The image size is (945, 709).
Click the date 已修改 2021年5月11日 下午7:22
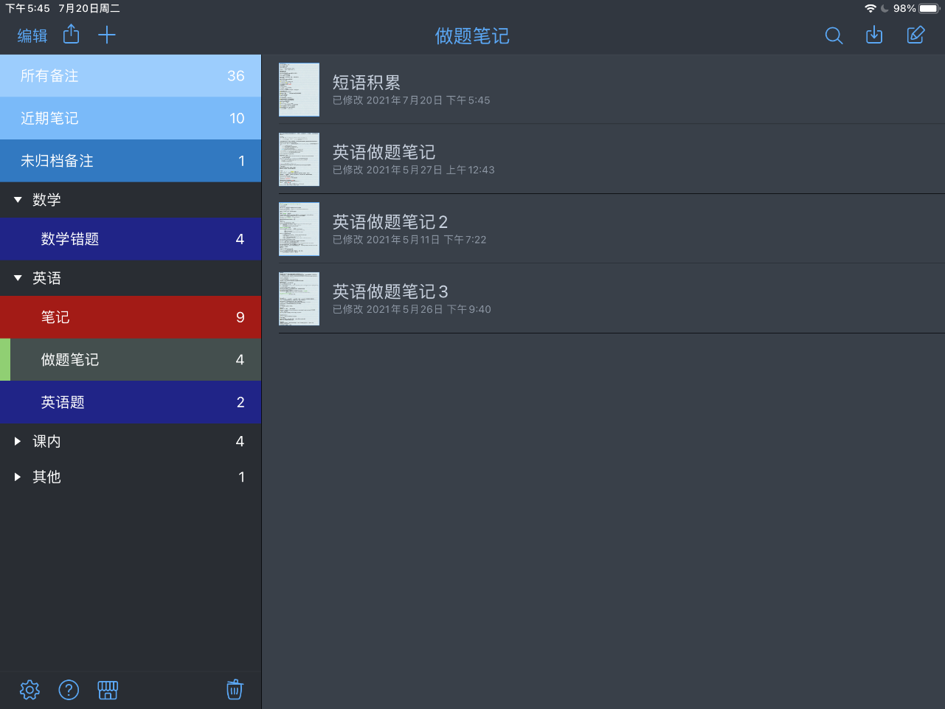(x=409, y=240)
